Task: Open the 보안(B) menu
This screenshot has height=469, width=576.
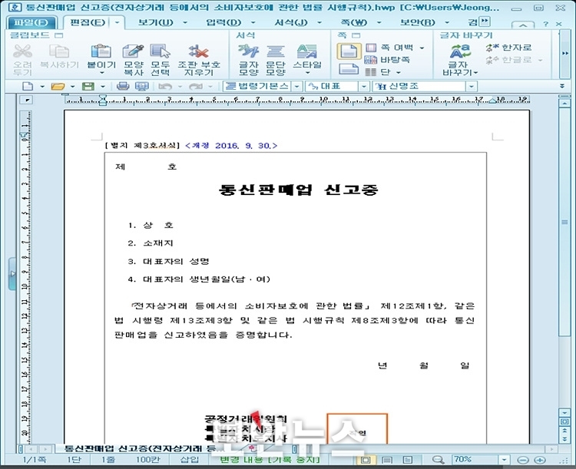Action: point(417,23)
